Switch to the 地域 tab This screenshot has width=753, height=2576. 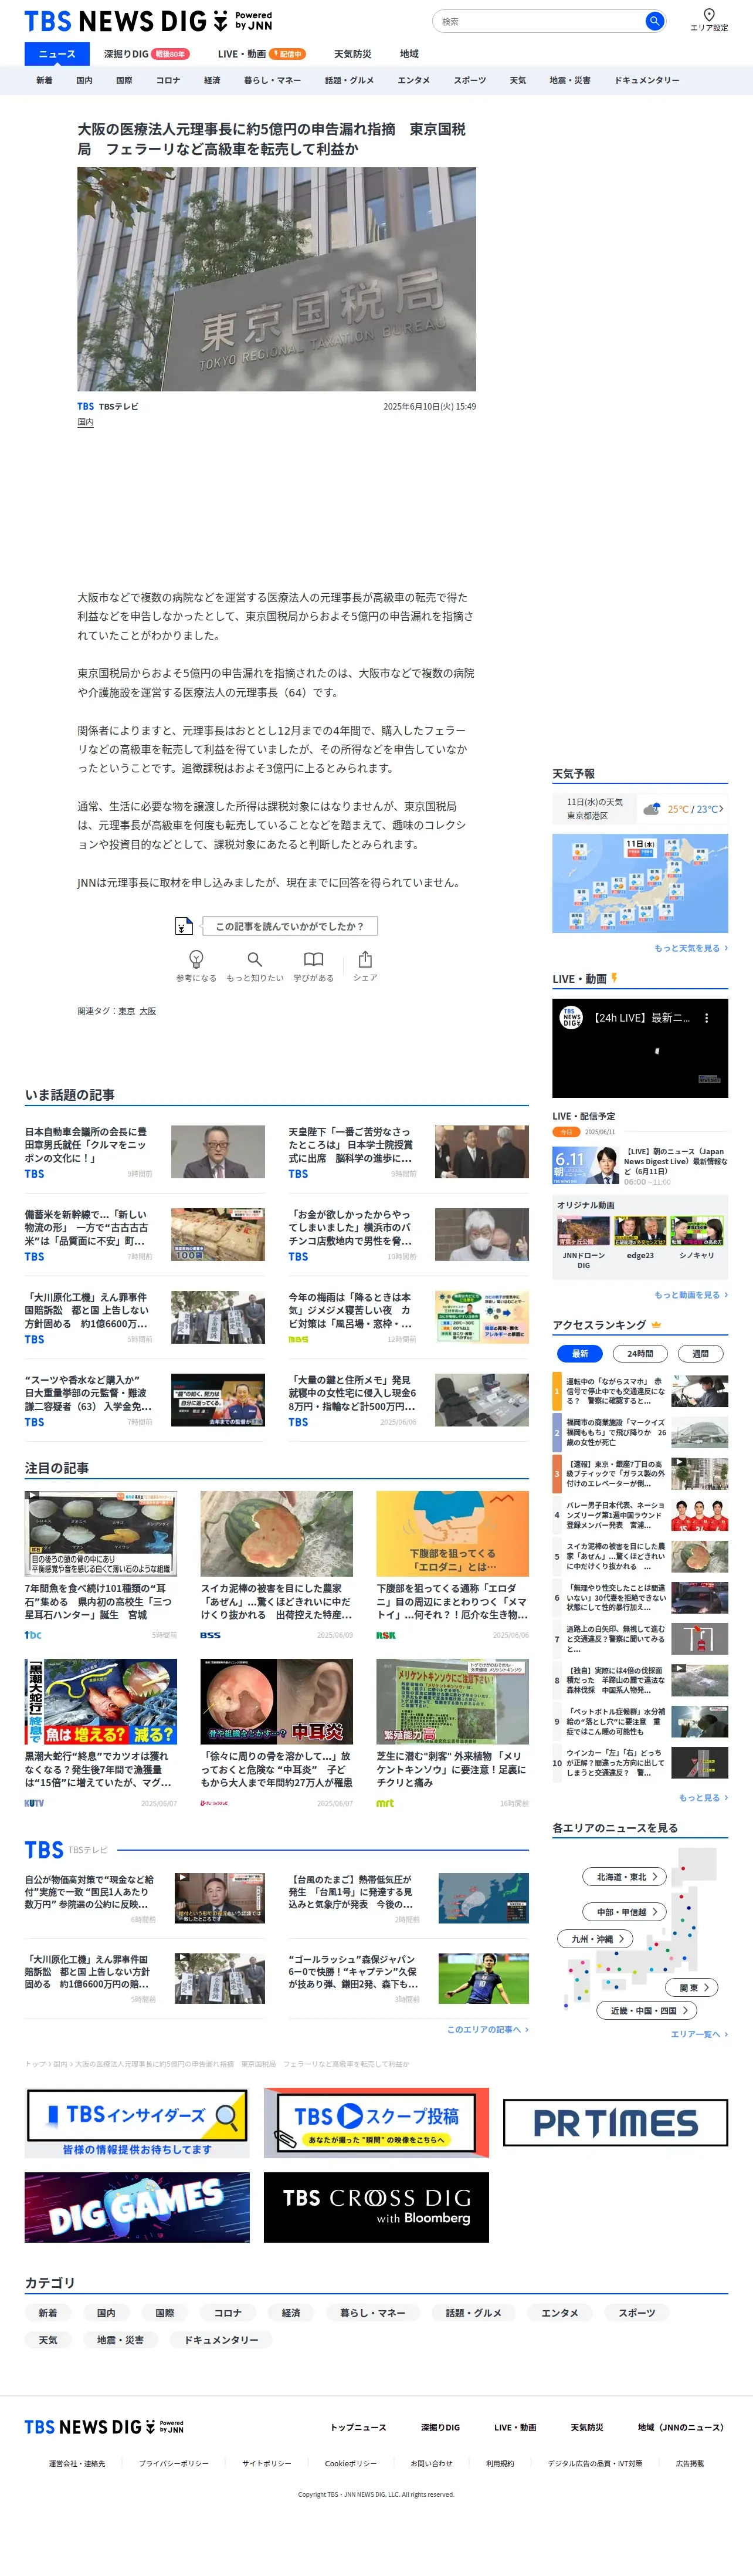point(409,54)
